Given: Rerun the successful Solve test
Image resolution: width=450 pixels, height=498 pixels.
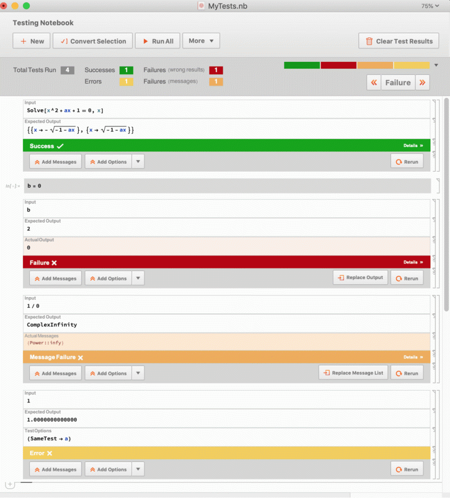Looking at the screenshot, I should (x=407, y=161).
